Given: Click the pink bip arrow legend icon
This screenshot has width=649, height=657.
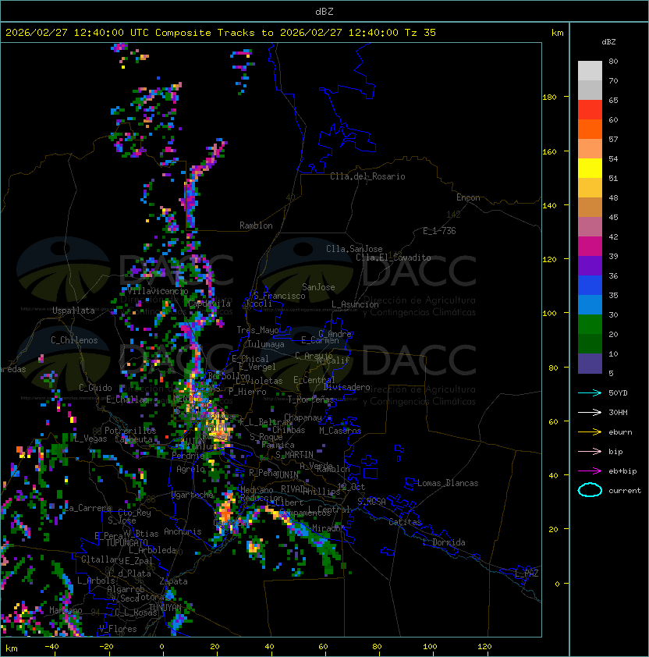Looking at the screenshot, I should [x=590, y=451].
